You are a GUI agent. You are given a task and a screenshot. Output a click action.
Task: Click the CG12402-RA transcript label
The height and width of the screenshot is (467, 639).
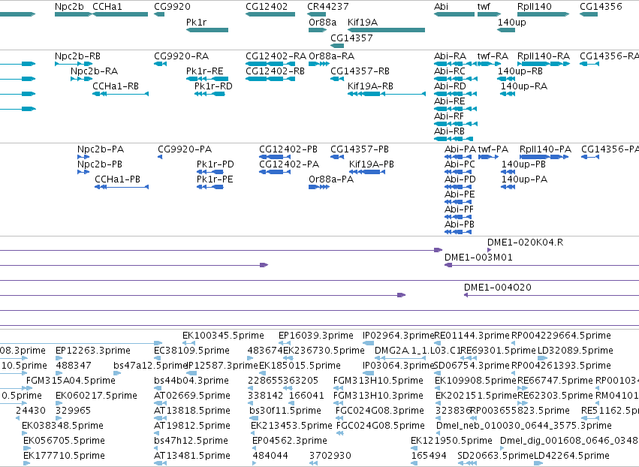tap(276, 56)
